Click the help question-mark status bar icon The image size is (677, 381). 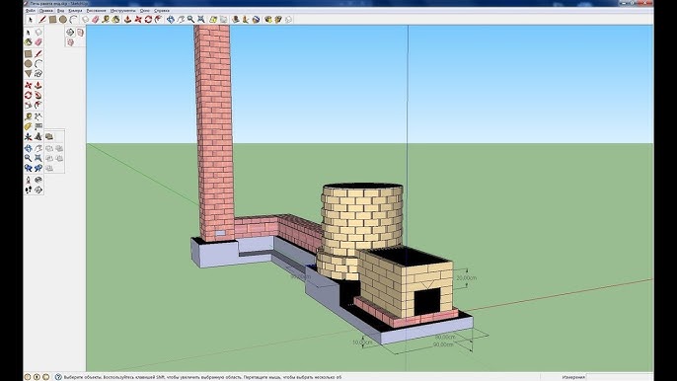click(58, 377)
